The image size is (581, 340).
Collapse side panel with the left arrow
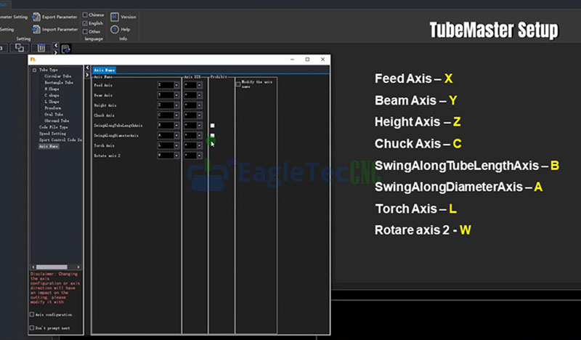click(87, 68)
